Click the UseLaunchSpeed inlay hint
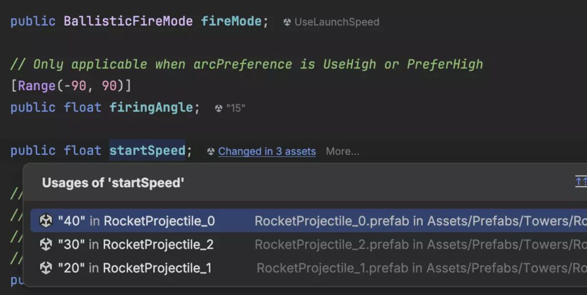Viewport: 587px width, 295px height. (337, 22)
